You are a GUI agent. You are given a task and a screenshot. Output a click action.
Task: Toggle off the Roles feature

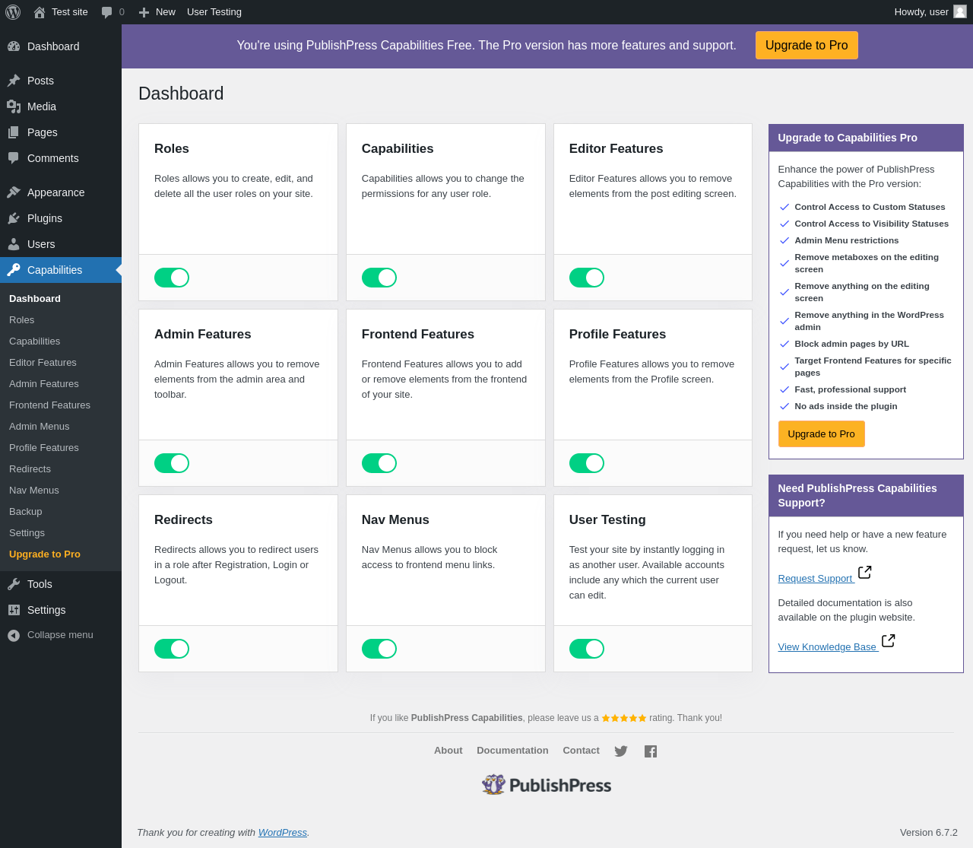pos(172,278)
